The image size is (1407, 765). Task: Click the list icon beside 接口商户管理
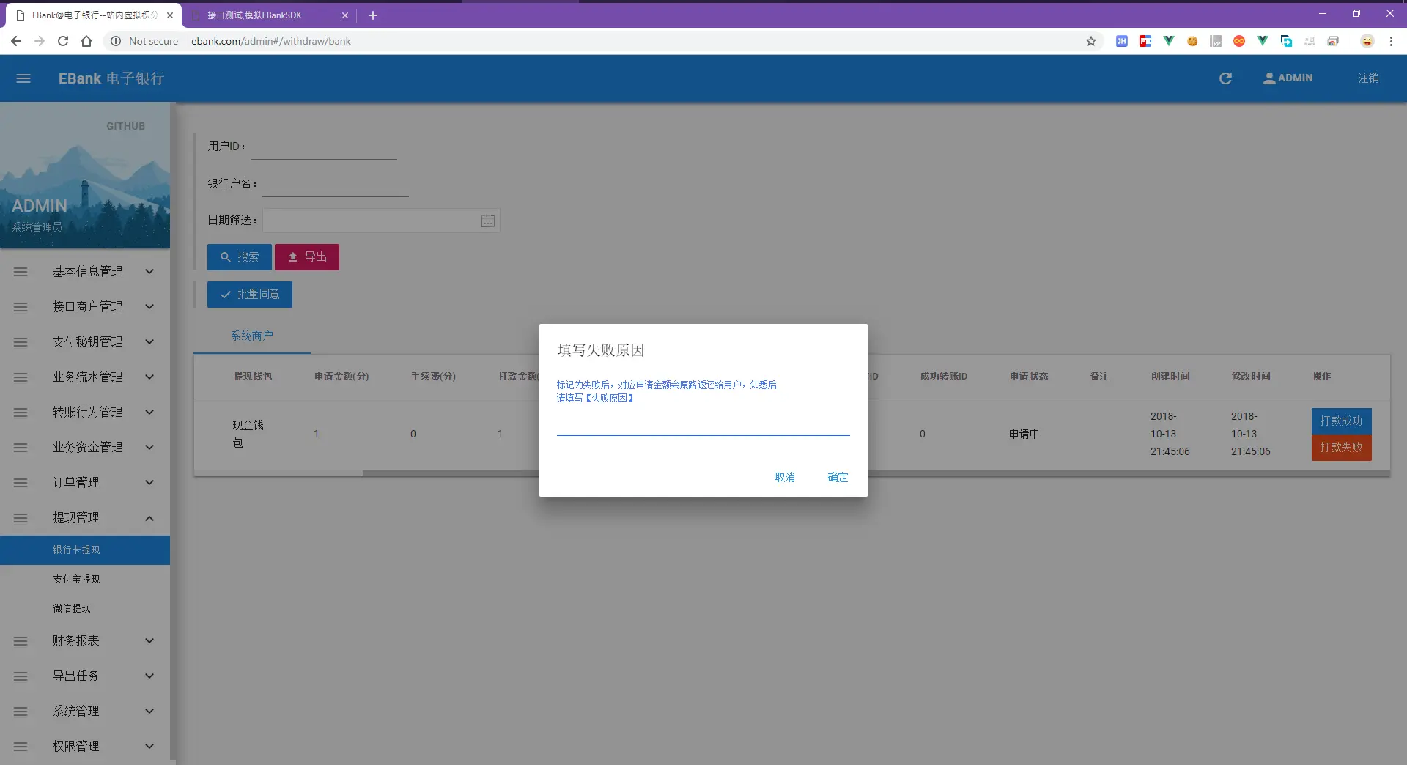(x=21, y=307)
